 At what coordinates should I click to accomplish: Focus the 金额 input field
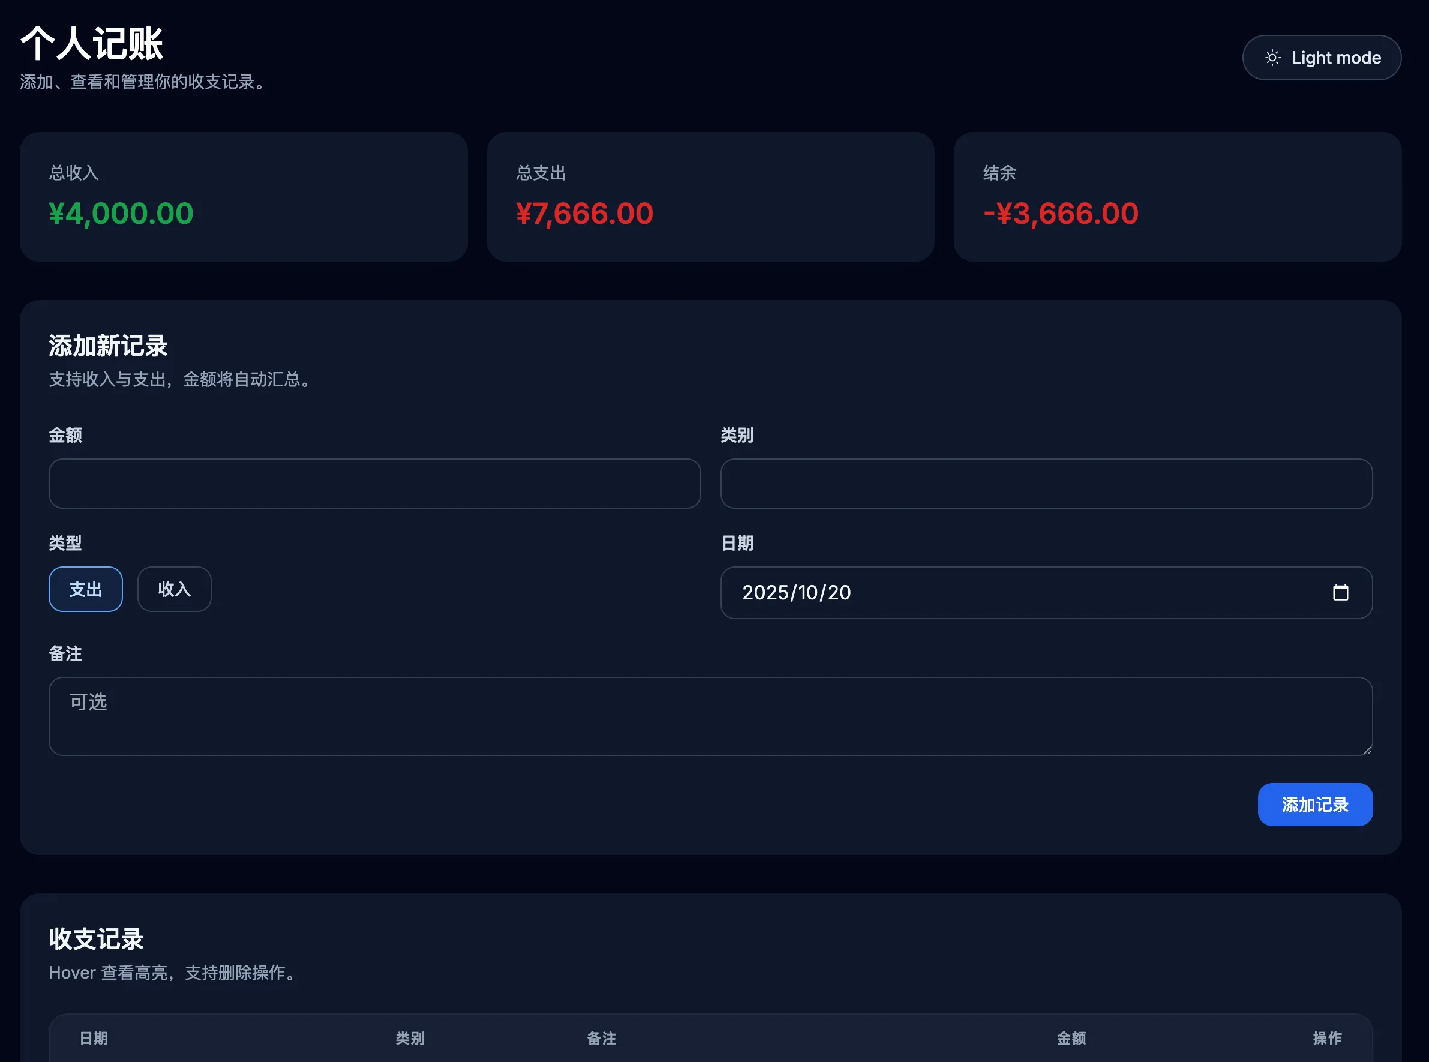[374, 484]
